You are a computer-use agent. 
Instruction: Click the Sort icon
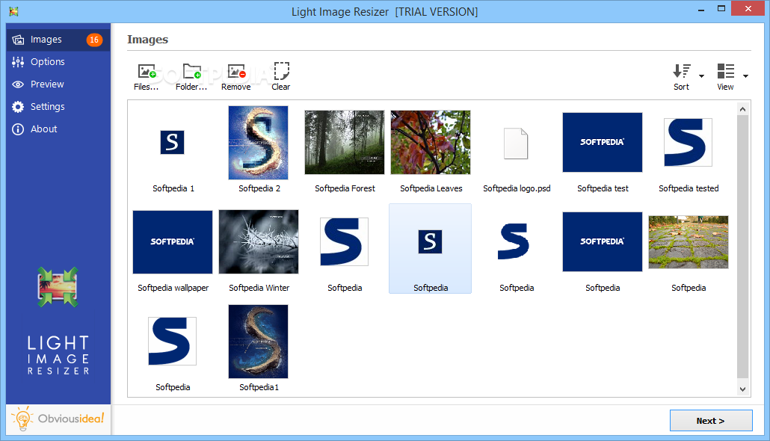(x=681, y=71)
